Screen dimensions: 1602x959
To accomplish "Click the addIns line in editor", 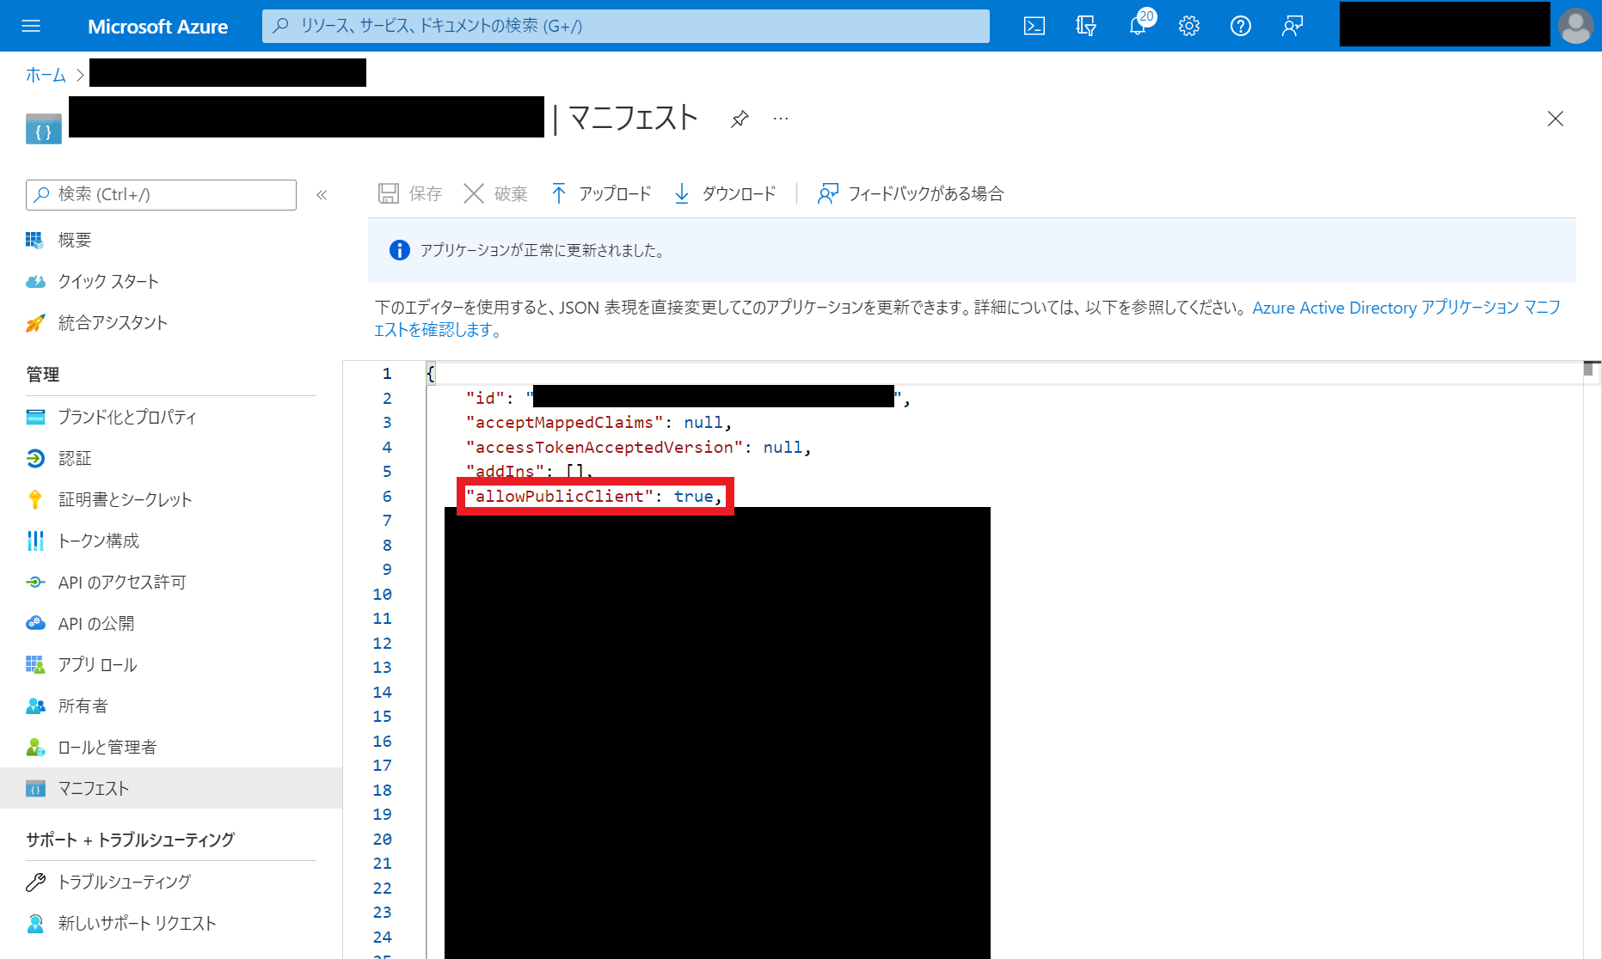I will tap(530, 471).
